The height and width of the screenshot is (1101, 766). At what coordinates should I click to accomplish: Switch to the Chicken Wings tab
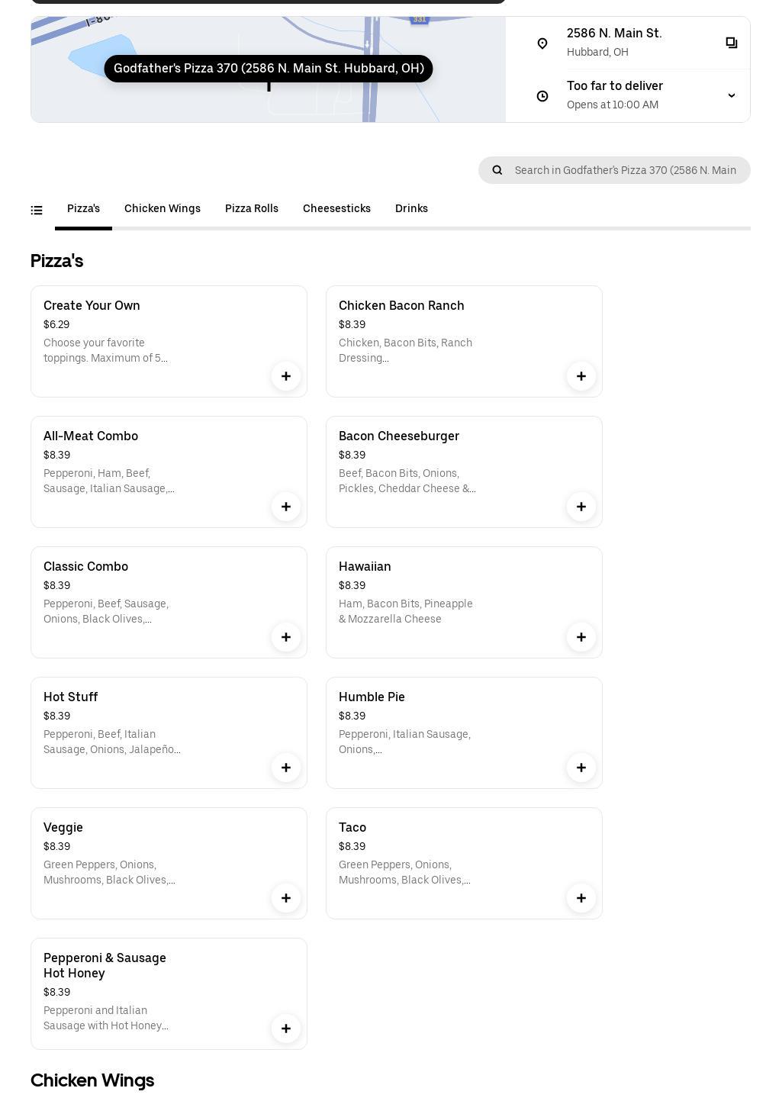163,208
